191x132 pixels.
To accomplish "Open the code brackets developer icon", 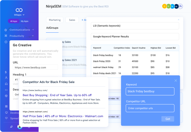I will 6,90.
